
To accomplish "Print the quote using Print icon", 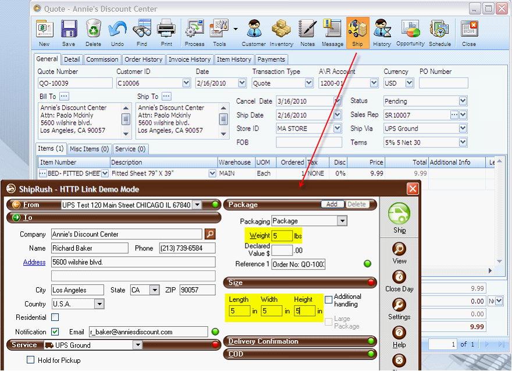I will coord(166,33).
